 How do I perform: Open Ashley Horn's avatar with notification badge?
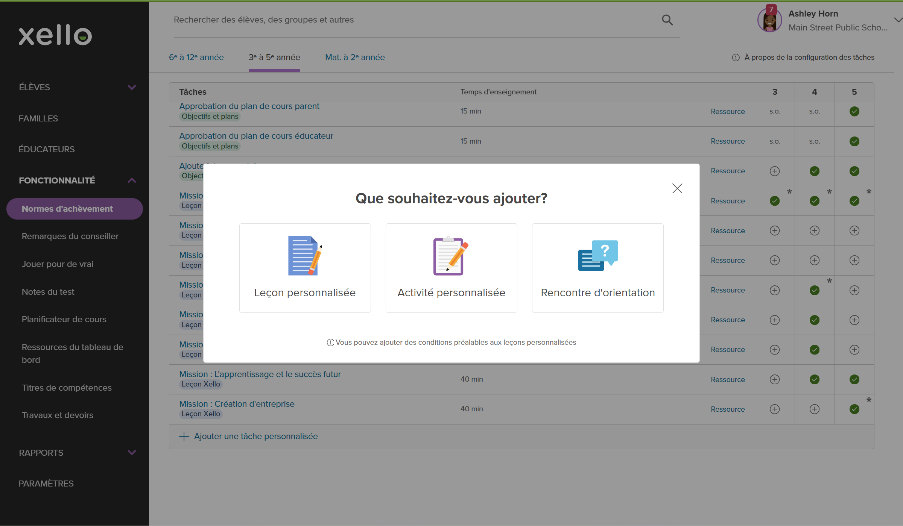769,20
